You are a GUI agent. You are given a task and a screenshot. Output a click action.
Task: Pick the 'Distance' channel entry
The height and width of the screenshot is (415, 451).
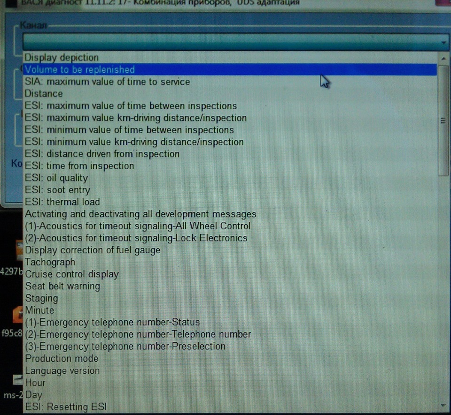pos(230,94)
